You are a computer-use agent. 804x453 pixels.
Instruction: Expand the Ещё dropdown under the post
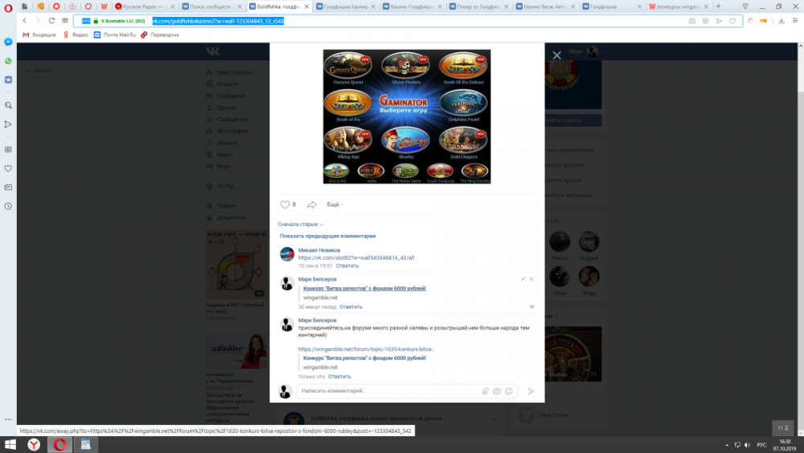334,204
